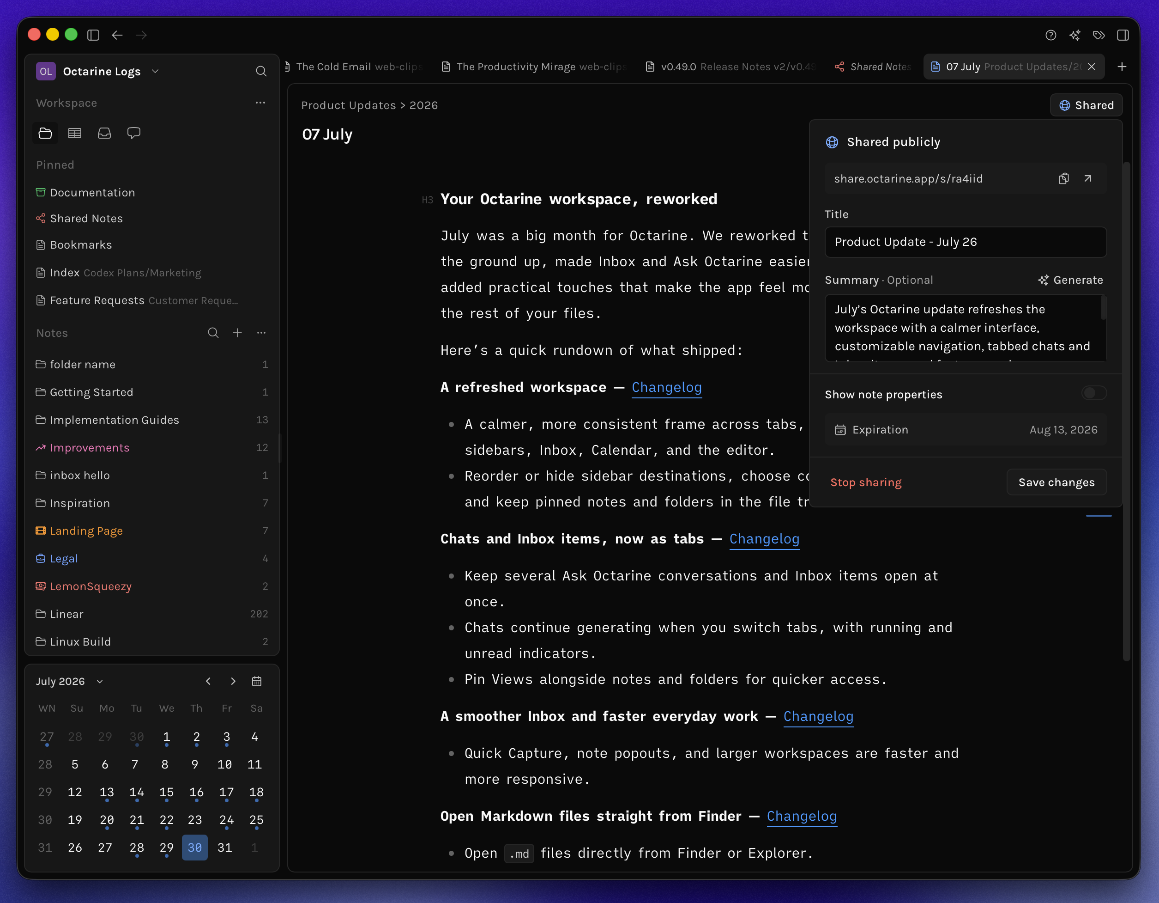Toggle the right sidebar panel icon
The height and width of the screenshot is (903, 1159).
pos(1123,35)
